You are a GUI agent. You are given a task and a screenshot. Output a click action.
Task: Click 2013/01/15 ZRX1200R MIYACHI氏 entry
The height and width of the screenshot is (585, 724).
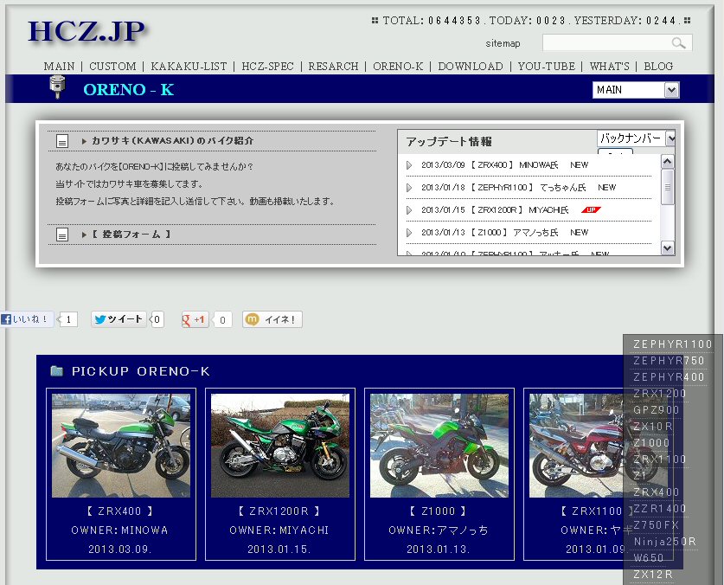click(495, 210)
